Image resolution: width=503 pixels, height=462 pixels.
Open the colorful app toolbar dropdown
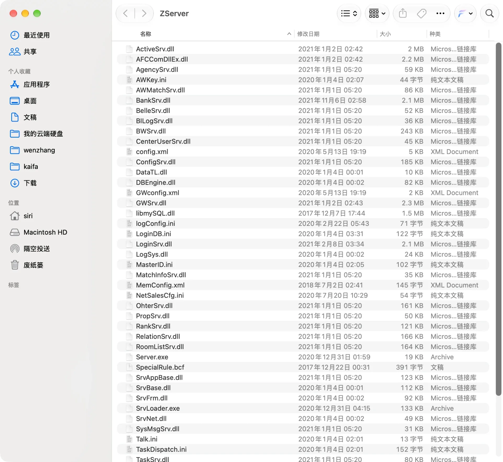pos(465,13)
